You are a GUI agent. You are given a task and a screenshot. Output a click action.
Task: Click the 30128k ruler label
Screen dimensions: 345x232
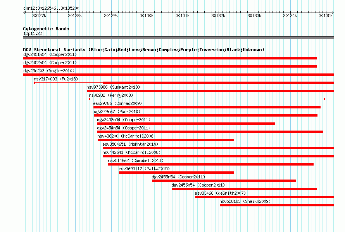(x=75, y=16)
